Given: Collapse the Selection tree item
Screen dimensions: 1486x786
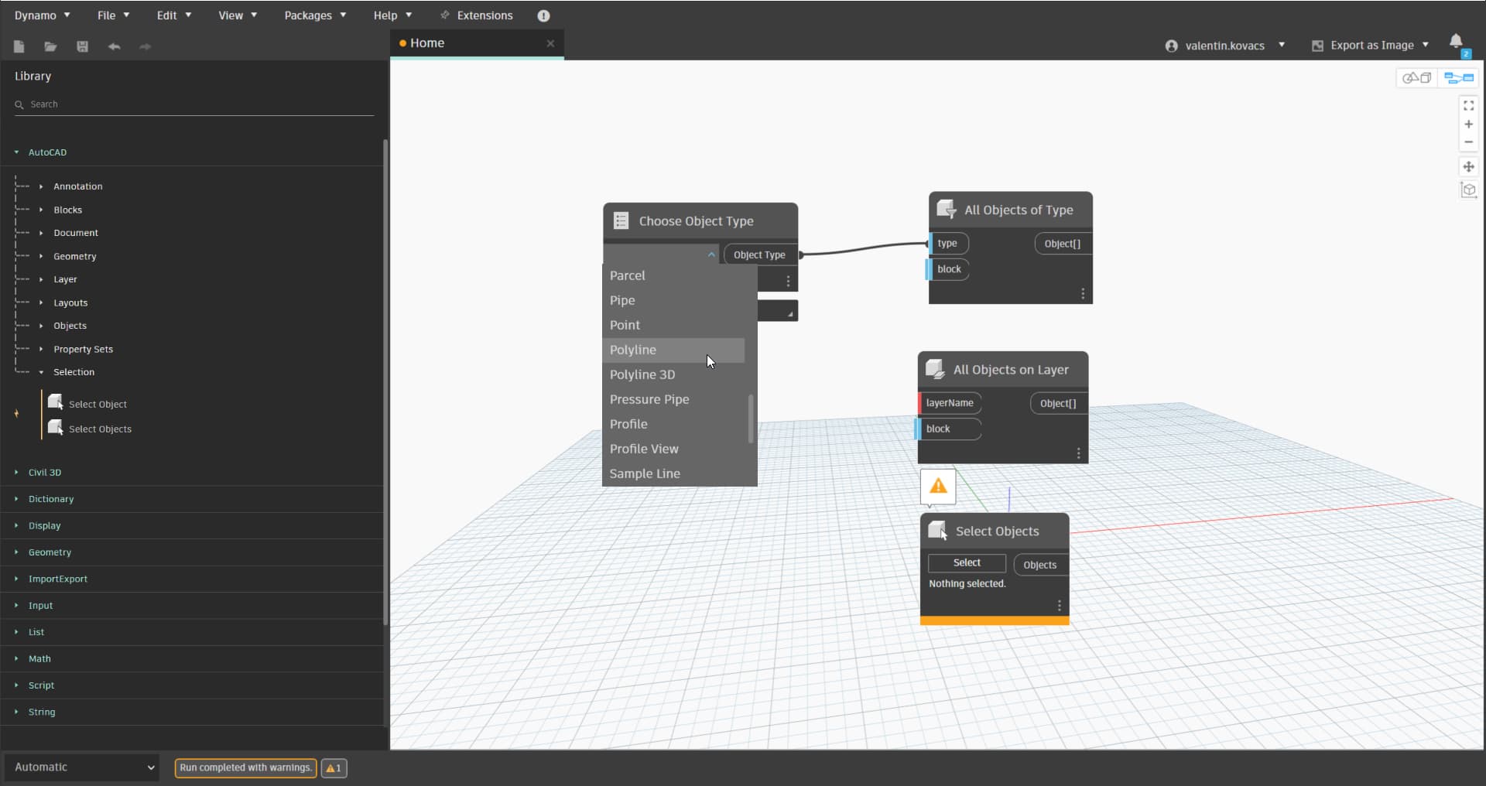Looking at the screenshot, I should click(x=41, y=372).
